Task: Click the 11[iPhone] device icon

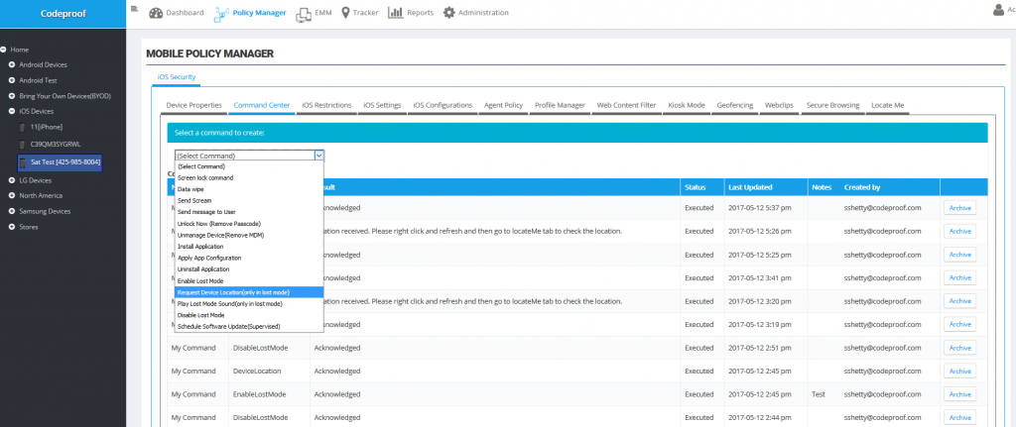Action: click(x=22, y=128)
